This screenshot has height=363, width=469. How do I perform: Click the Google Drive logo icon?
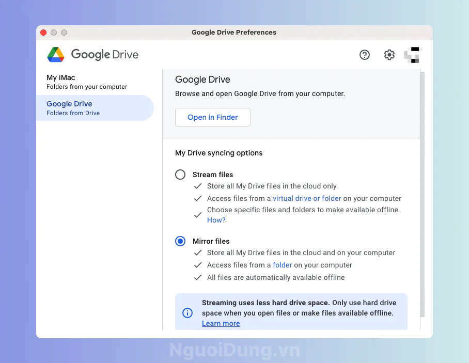coord(56,55)
